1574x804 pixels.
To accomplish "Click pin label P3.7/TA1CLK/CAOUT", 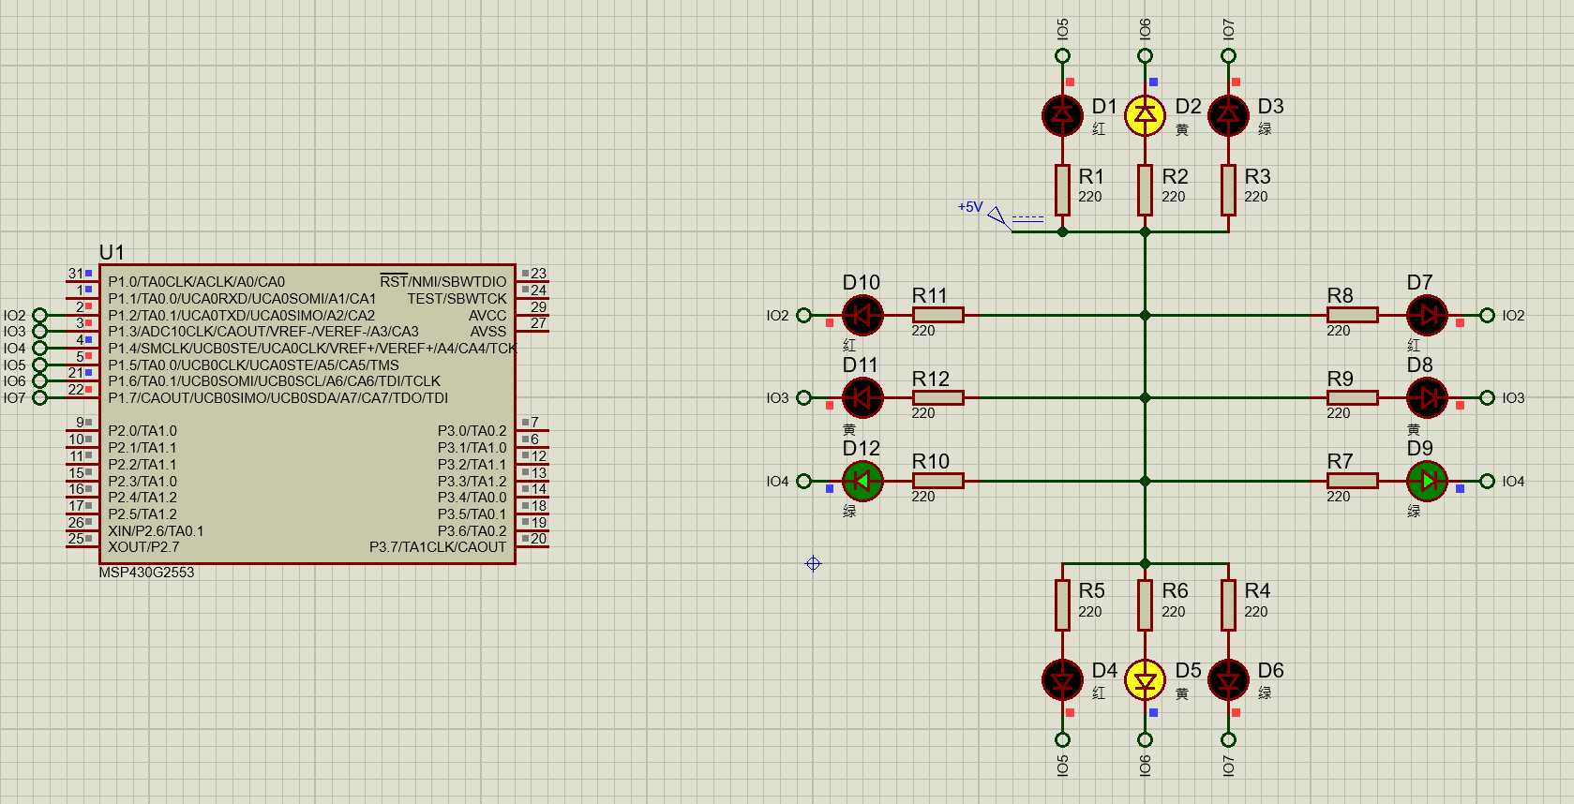I will pyautogui.click(x=438, y=547).
